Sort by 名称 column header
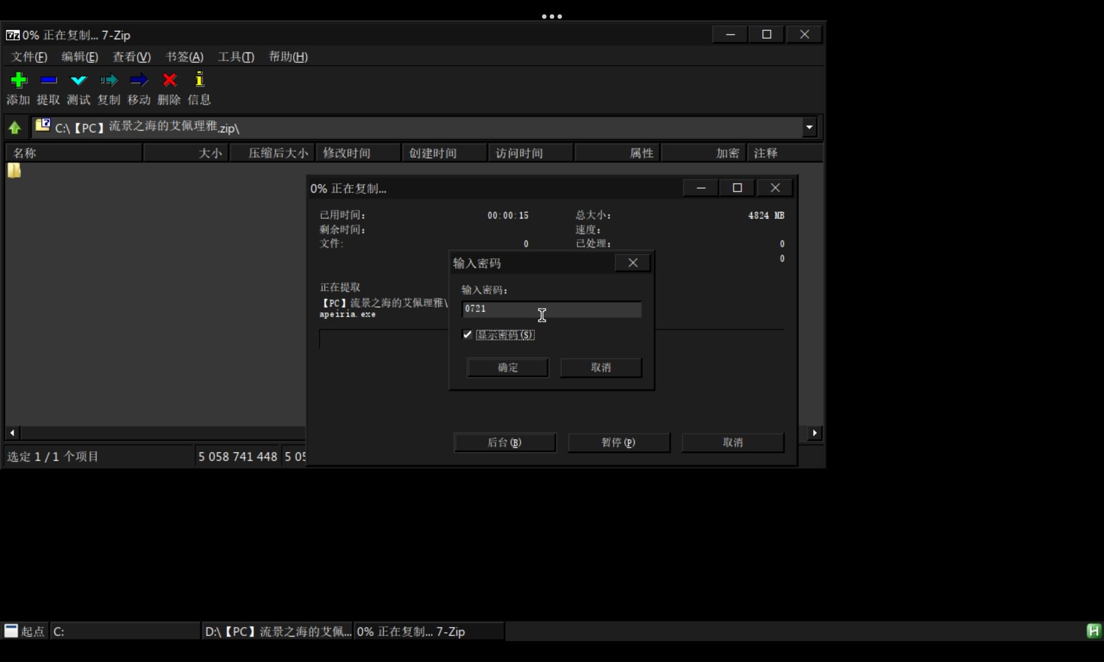 [x=74, y=153]
